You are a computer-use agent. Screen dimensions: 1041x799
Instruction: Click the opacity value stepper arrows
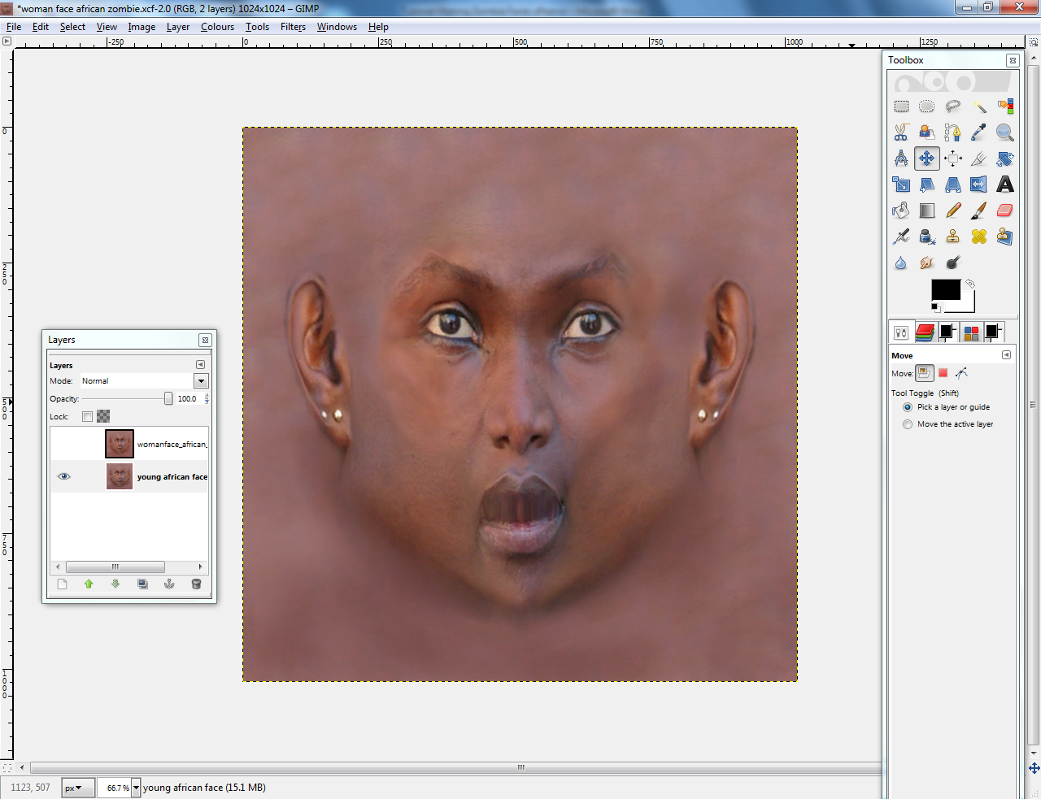coord(207,398)
